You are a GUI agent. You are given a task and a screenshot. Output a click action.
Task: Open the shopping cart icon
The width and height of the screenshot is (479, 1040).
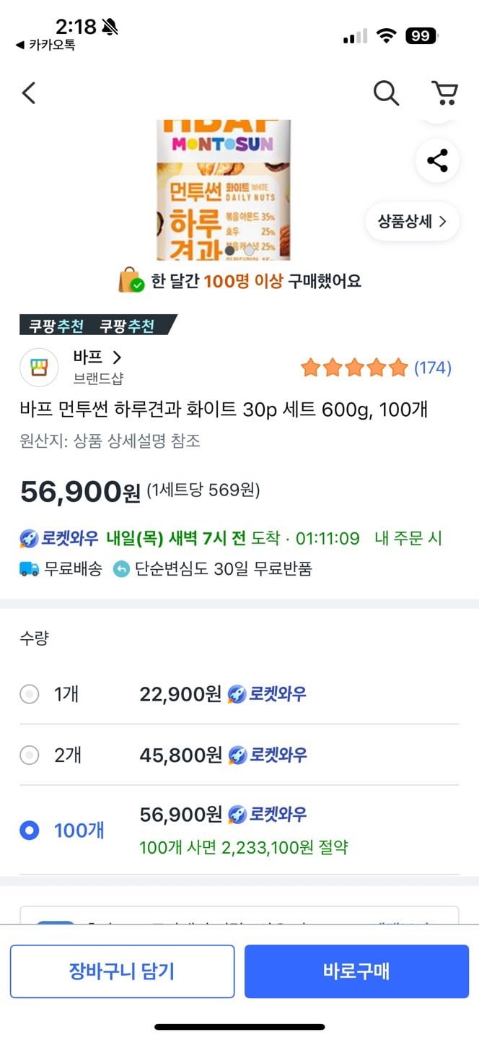coord(444,93)
